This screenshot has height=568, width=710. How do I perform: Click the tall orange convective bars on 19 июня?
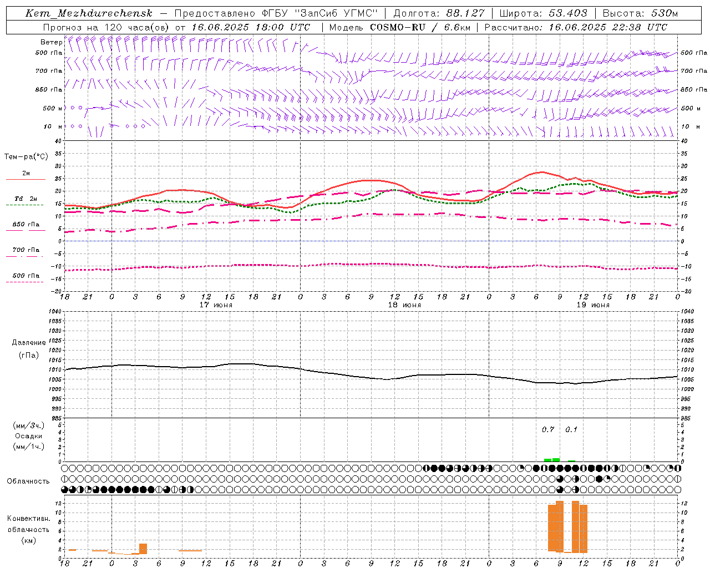tap(567, 527)
